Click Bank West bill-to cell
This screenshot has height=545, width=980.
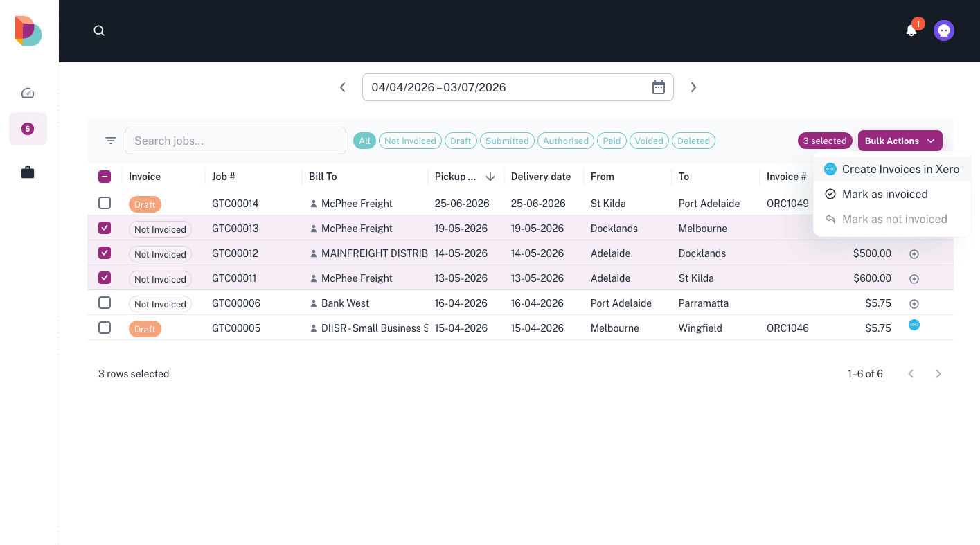(339, 303)
